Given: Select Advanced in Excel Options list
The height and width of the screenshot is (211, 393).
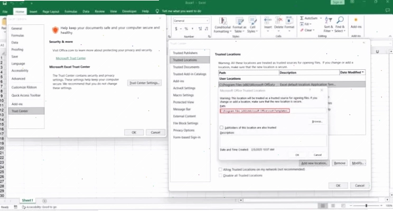Looking at the screenshot, I should point(18,78).
